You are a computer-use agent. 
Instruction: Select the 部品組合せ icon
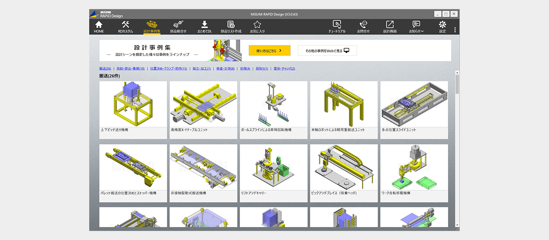[x=178, y=27]
